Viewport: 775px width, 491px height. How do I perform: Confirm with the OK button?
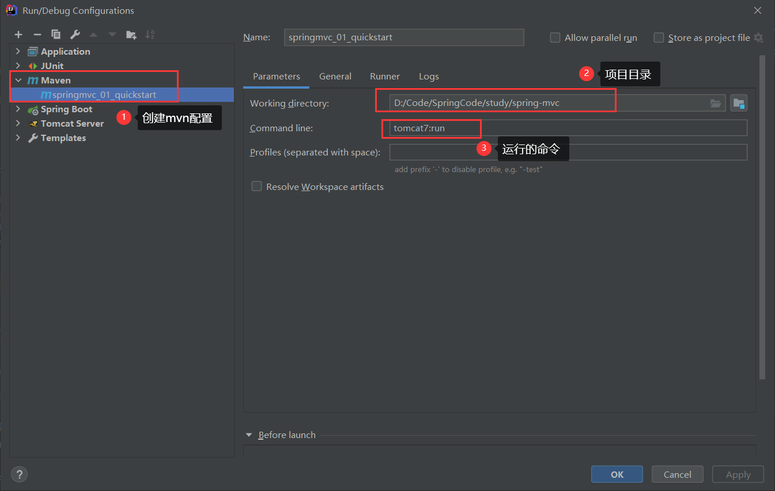617,474
